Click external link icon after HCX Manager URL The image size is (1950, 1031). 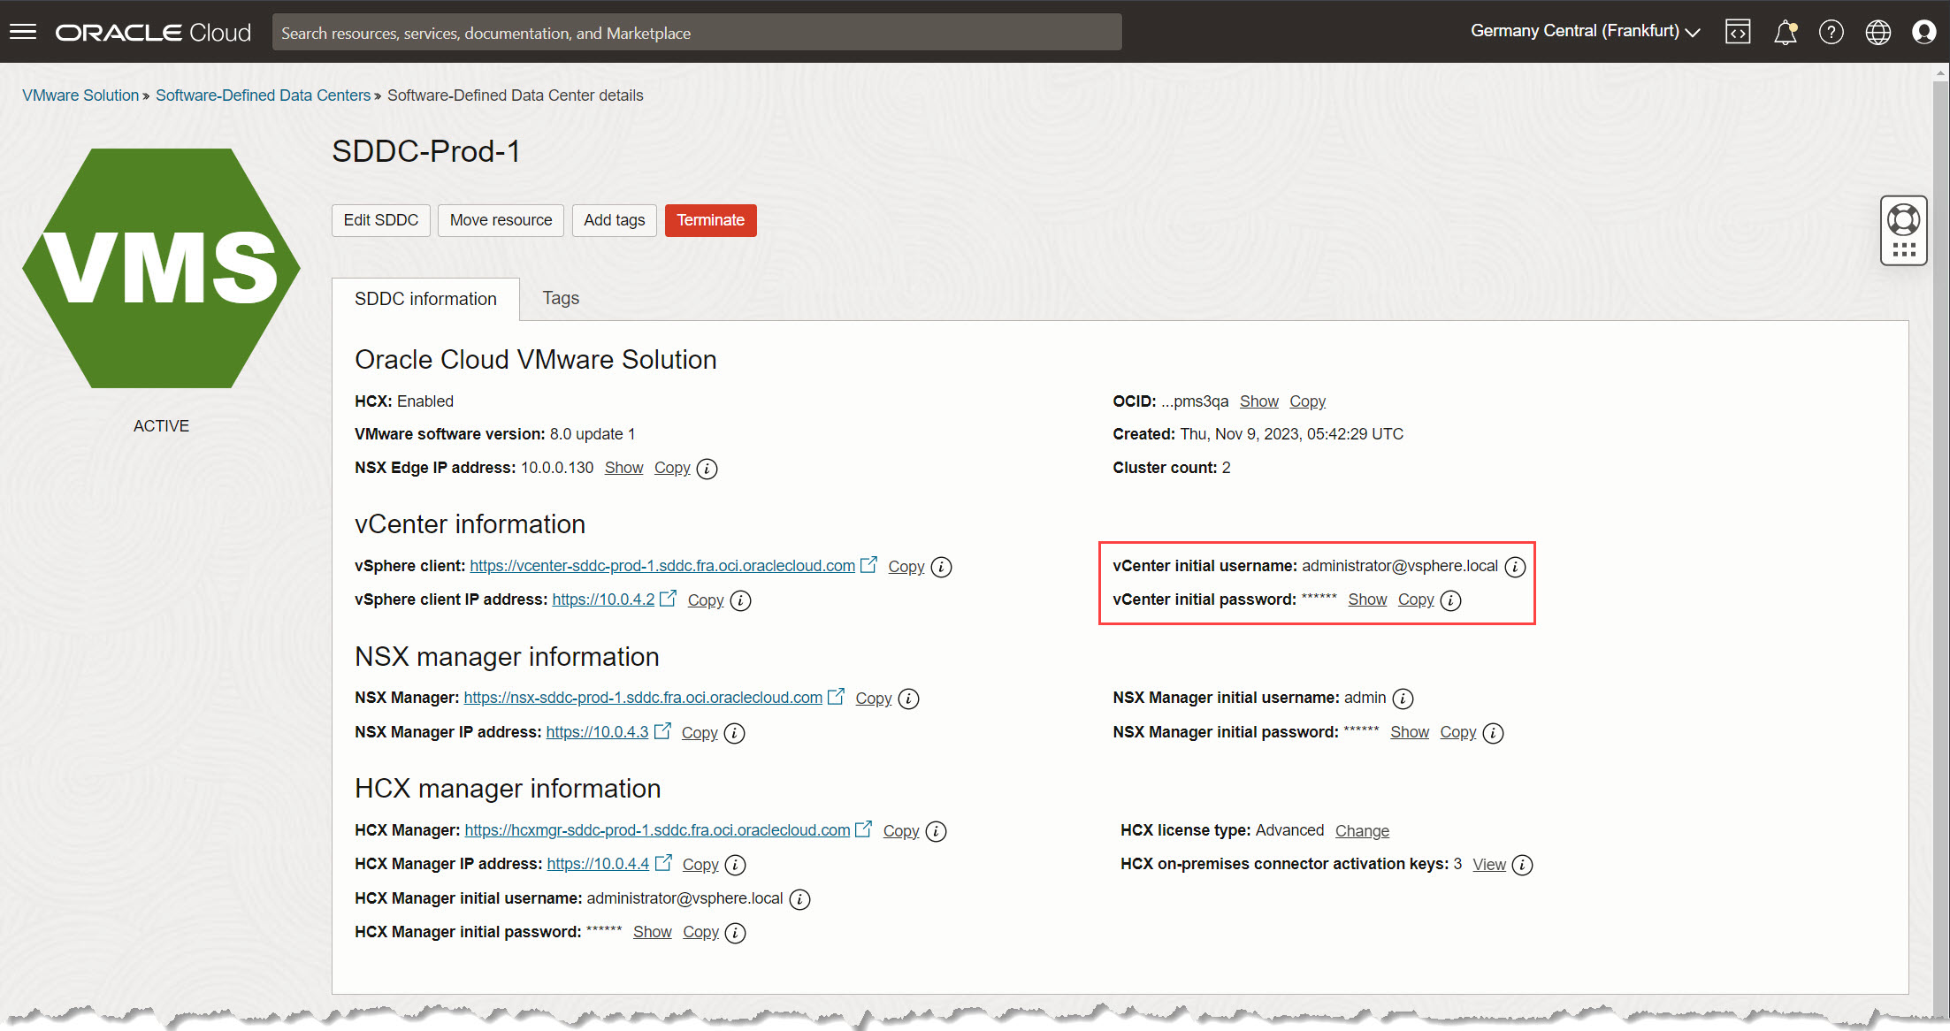864,829
